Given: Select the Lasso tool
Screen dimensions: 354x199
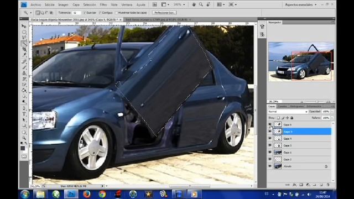Looking at the screenshot, I should pos(24,38).
